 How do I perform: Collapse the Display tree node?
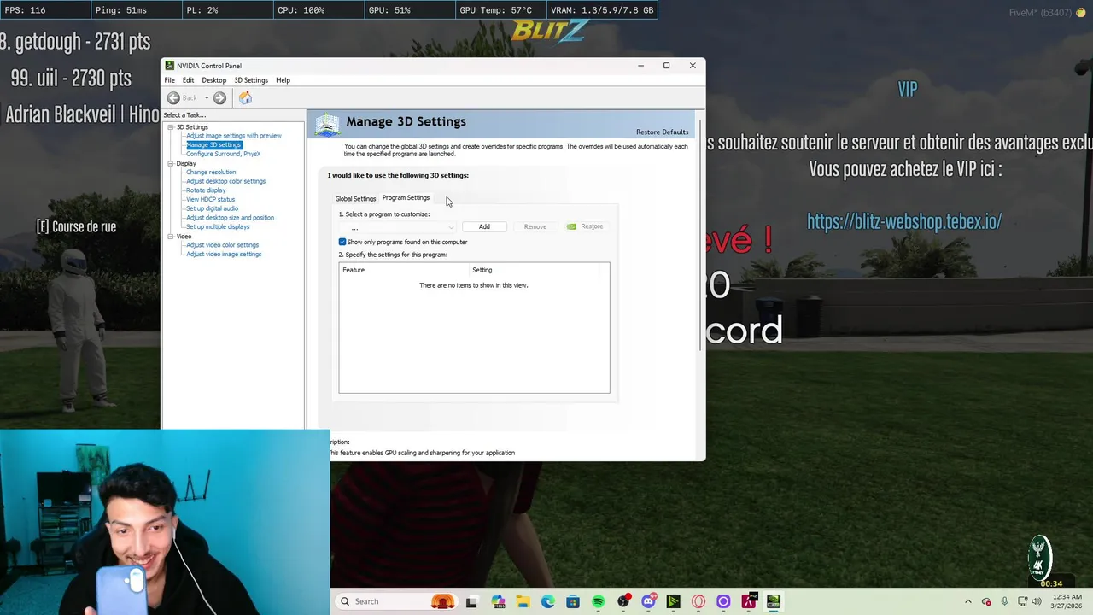(171, 163)
